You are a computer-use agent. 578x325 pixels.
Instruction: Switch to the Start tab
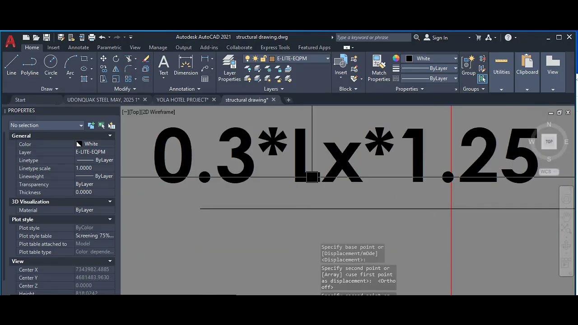tap(20, 100)
